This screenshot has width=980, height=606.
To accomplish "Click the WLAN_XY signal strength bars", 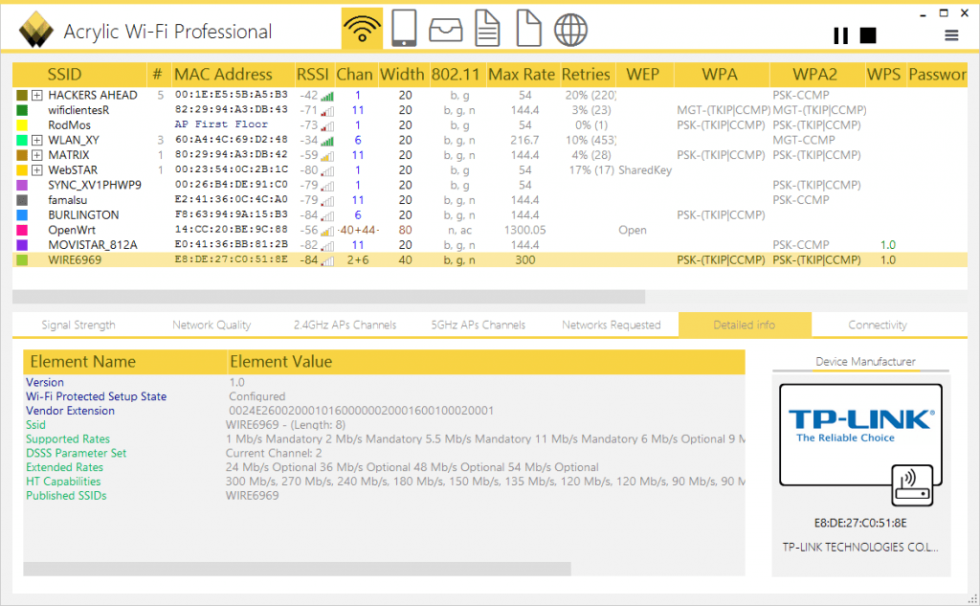I will point(327,141).
